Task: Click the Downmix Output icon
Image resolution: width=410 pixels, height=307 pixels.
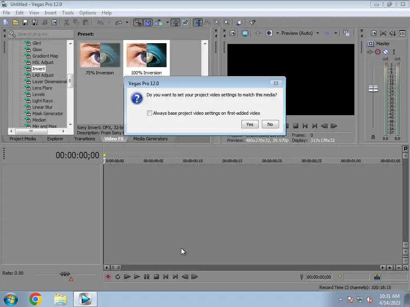Action: pyautogui.click(x=383, y=33)
